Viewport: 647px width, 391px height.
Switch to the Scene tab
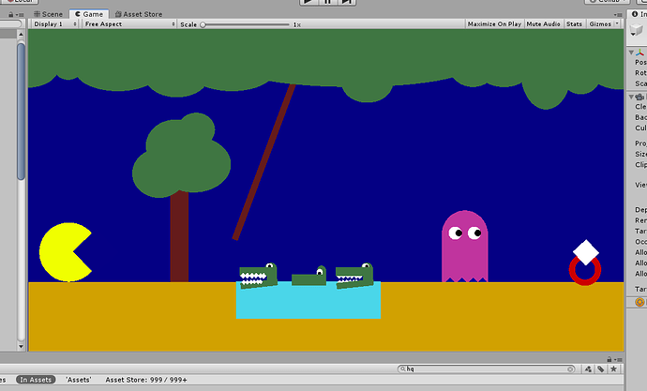pyautogui.click(x=49, y=14)
